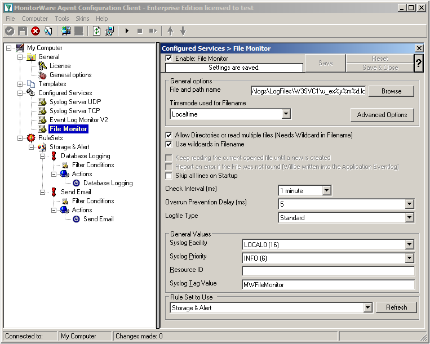Click the General options bug icon
This screenshot has width=430, height=344.
(42, 75)
